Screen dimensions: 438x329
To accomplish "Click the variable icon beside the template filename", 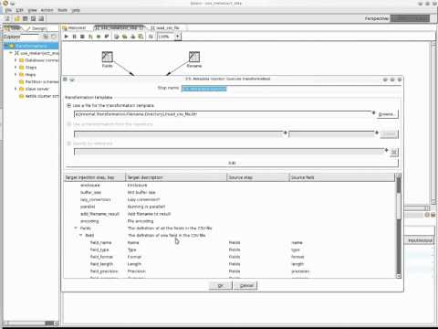I will pyautogui.click(x=373, y=113).
